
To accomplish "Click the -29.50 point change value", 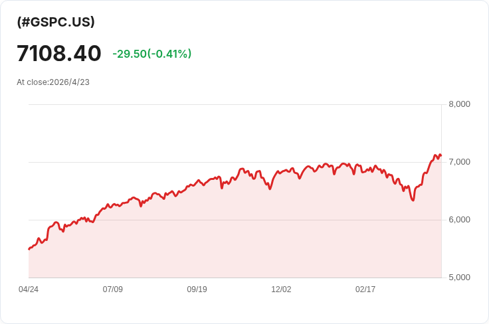I will 130,54.
